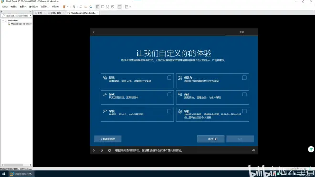The width and height of the screenshot is (315, 177).
Task: Click the orange pause VM icon
Action: click(x=64, y=7)
